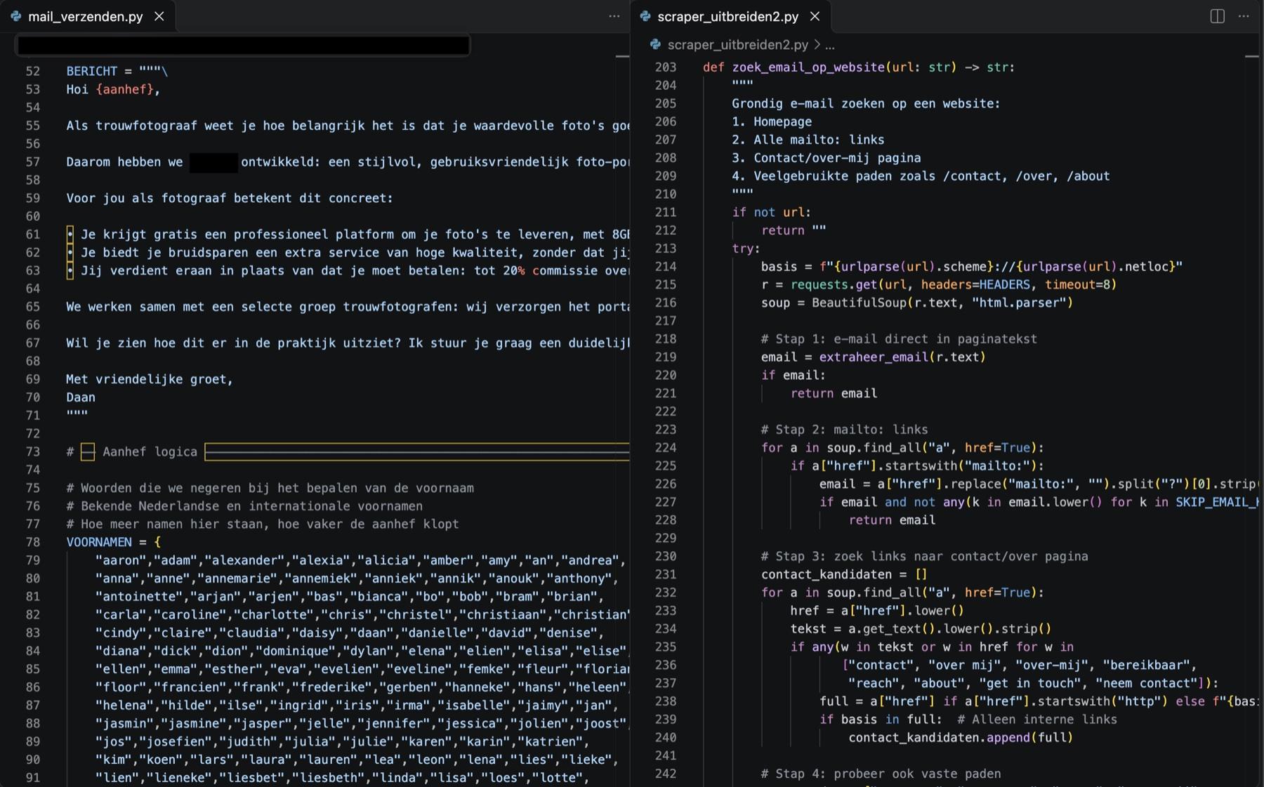
Task: Switch to the mail_verzenden.py tab
Action: pyautogui.click(x=85, y=16)
